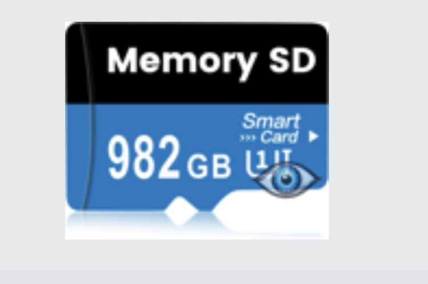Click the vertical curved ridge line on card
Screen dimensions: 428x284
coord(87,116)
